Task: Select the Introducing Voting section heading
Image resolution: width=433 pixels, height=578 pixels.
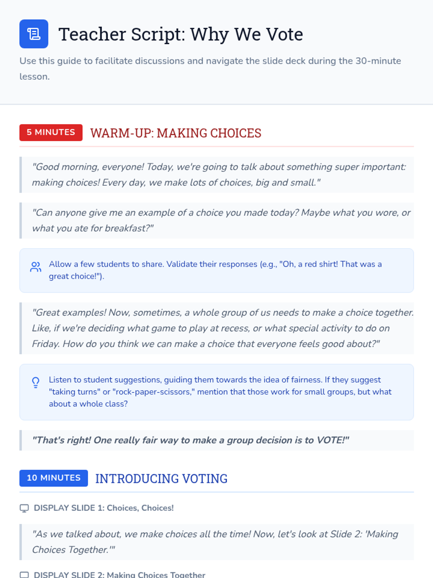Action: coord(161,479)
